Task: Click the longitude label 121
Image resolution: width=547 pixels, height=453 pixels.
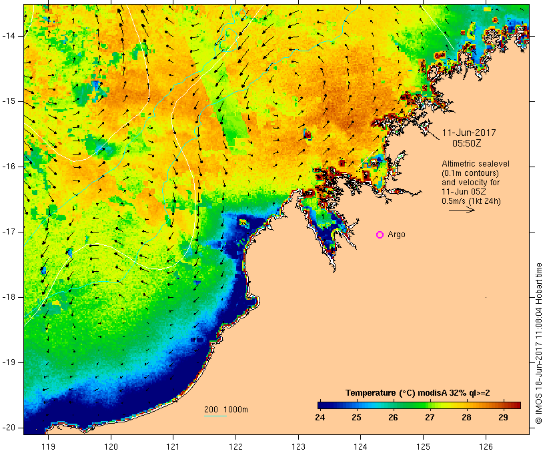Action: 173,446
